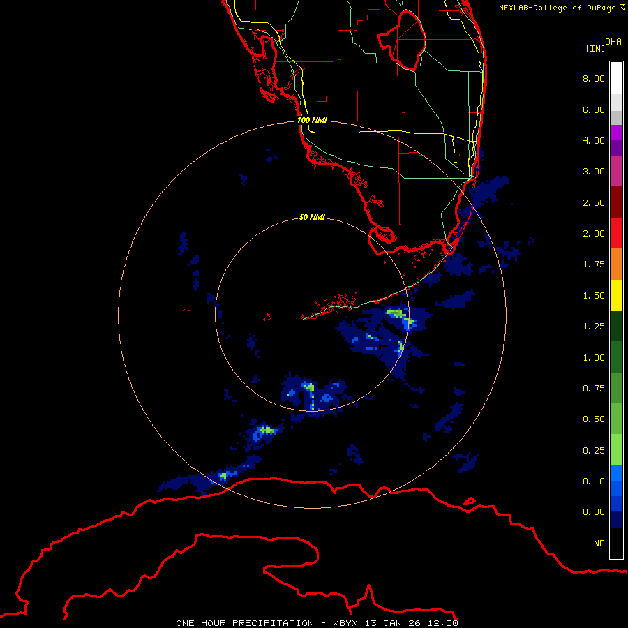The image size is (628, 628).
Task: Pick the orange swatch beside 1.75
Action: point(616,264)
